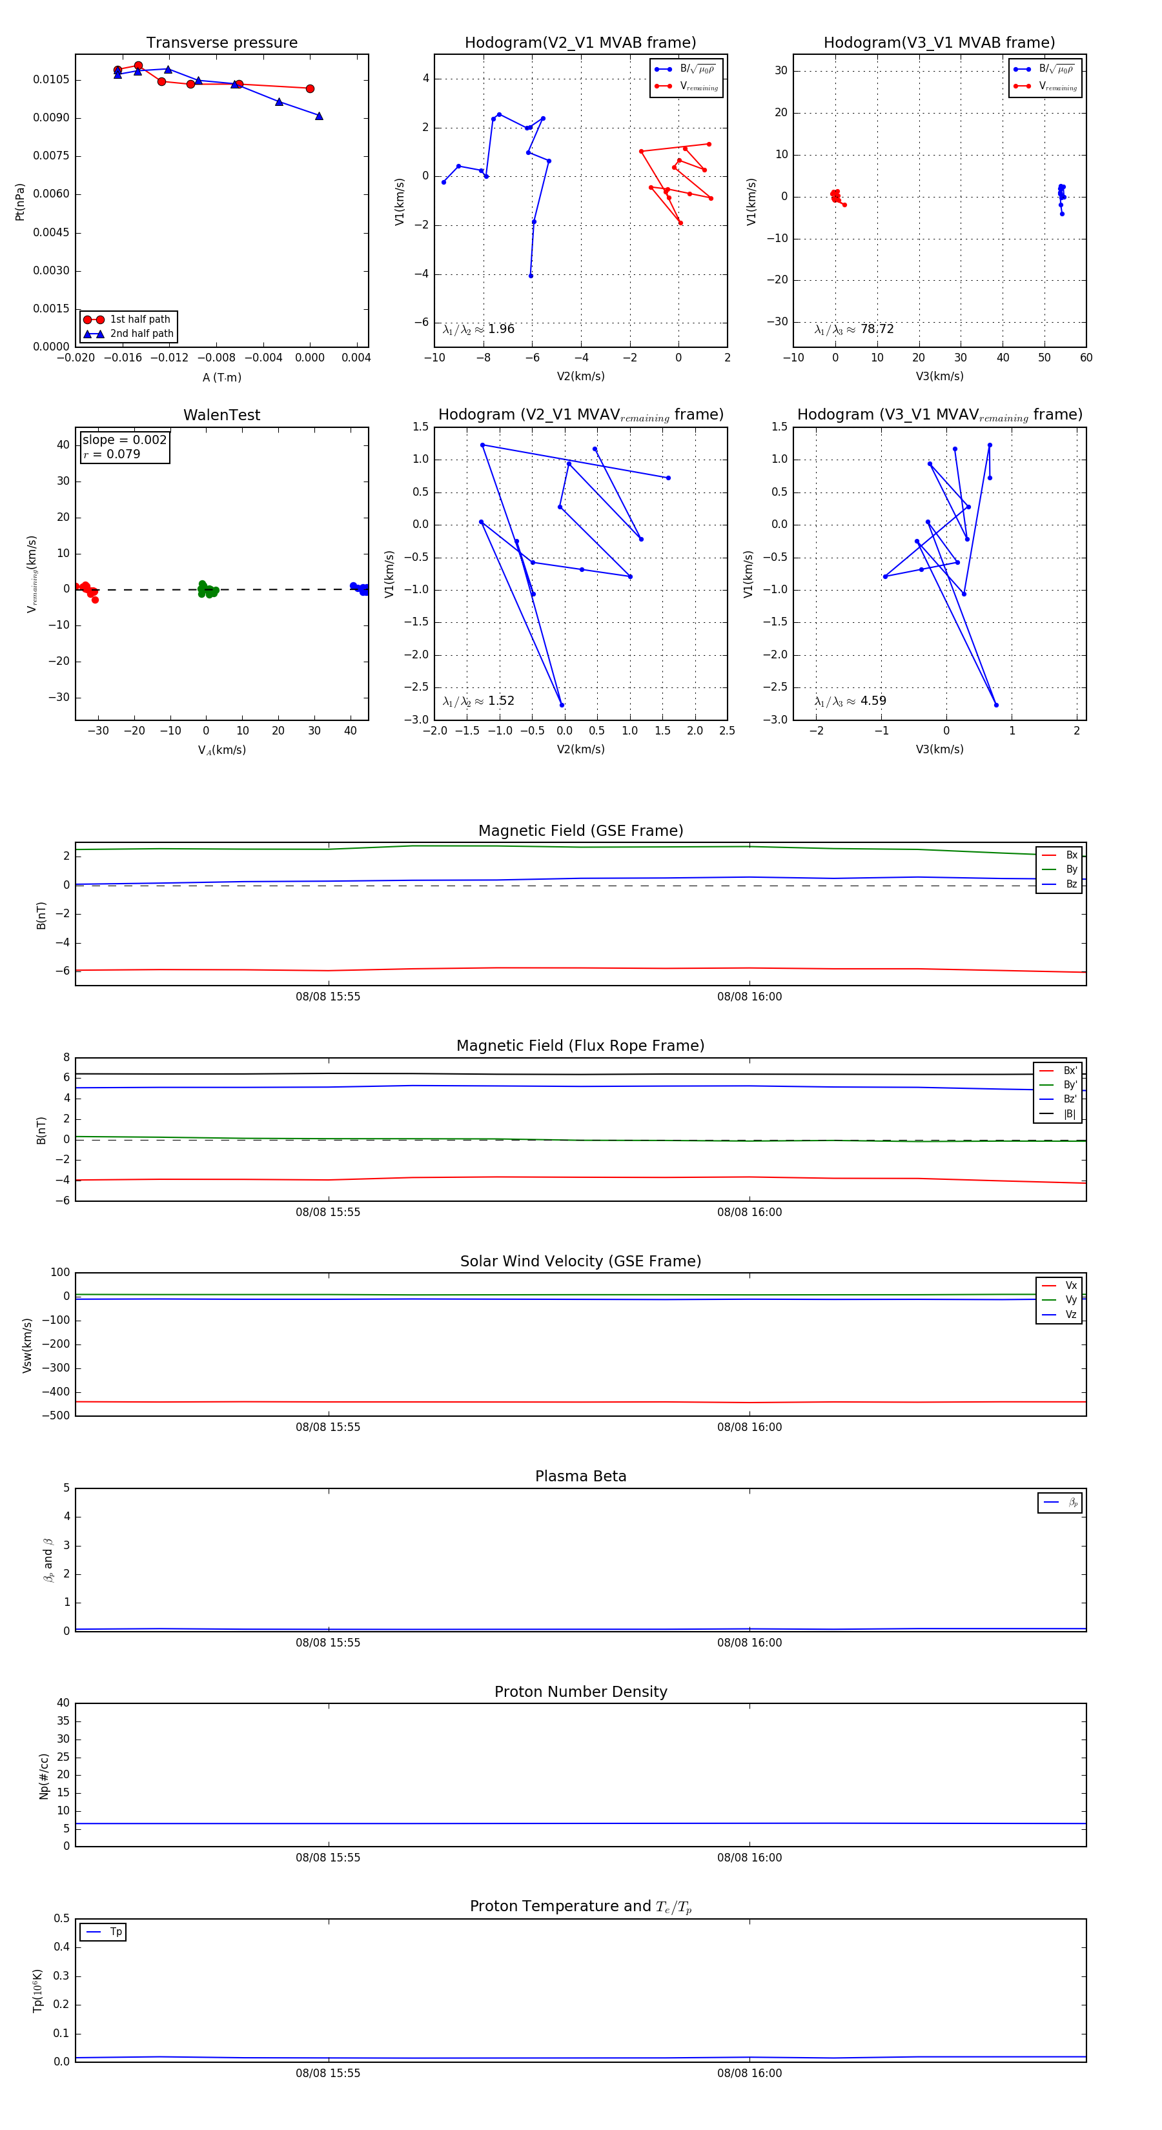Select the '|B|' legend entry in the Flux Rope plot

(1059, 1114)
